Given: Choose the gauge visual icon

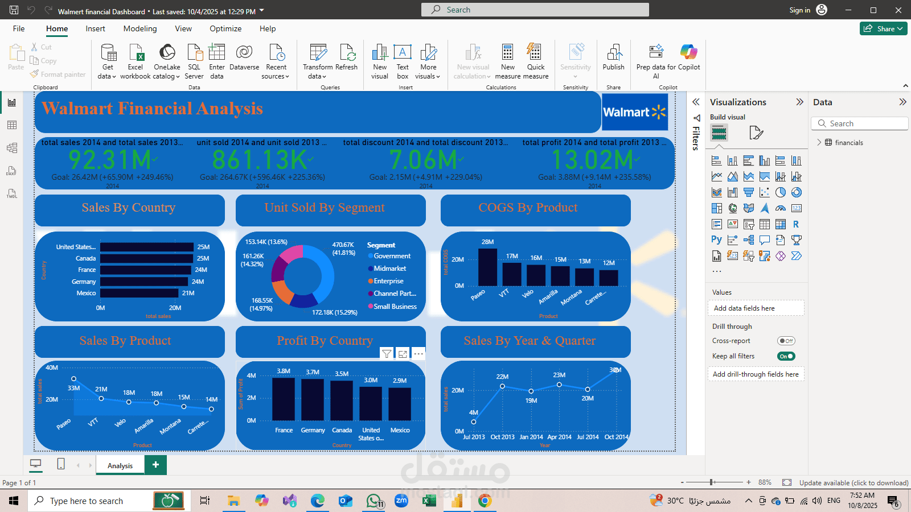Looking at the screenshot, I should point(781,208).
